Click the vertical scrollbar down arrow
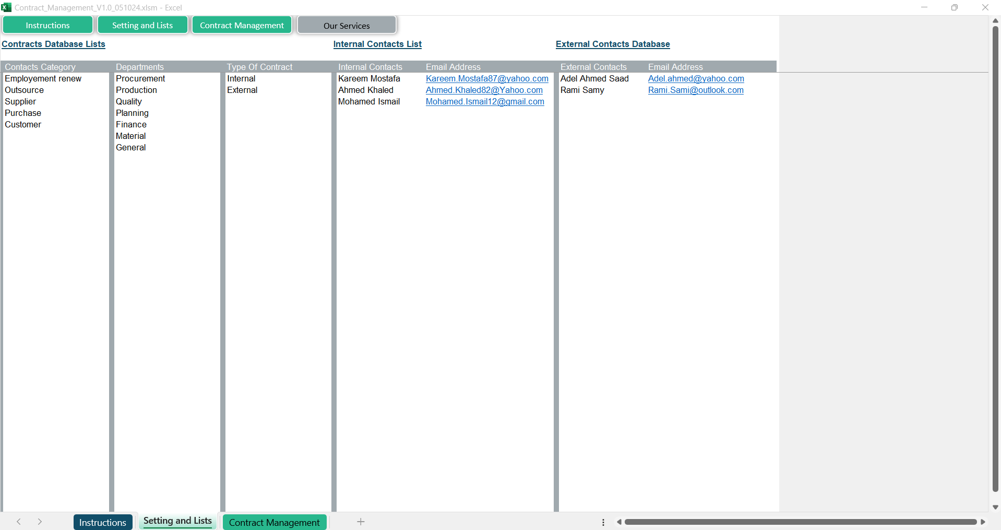The image size is (1001, 530). click(995, 507)
